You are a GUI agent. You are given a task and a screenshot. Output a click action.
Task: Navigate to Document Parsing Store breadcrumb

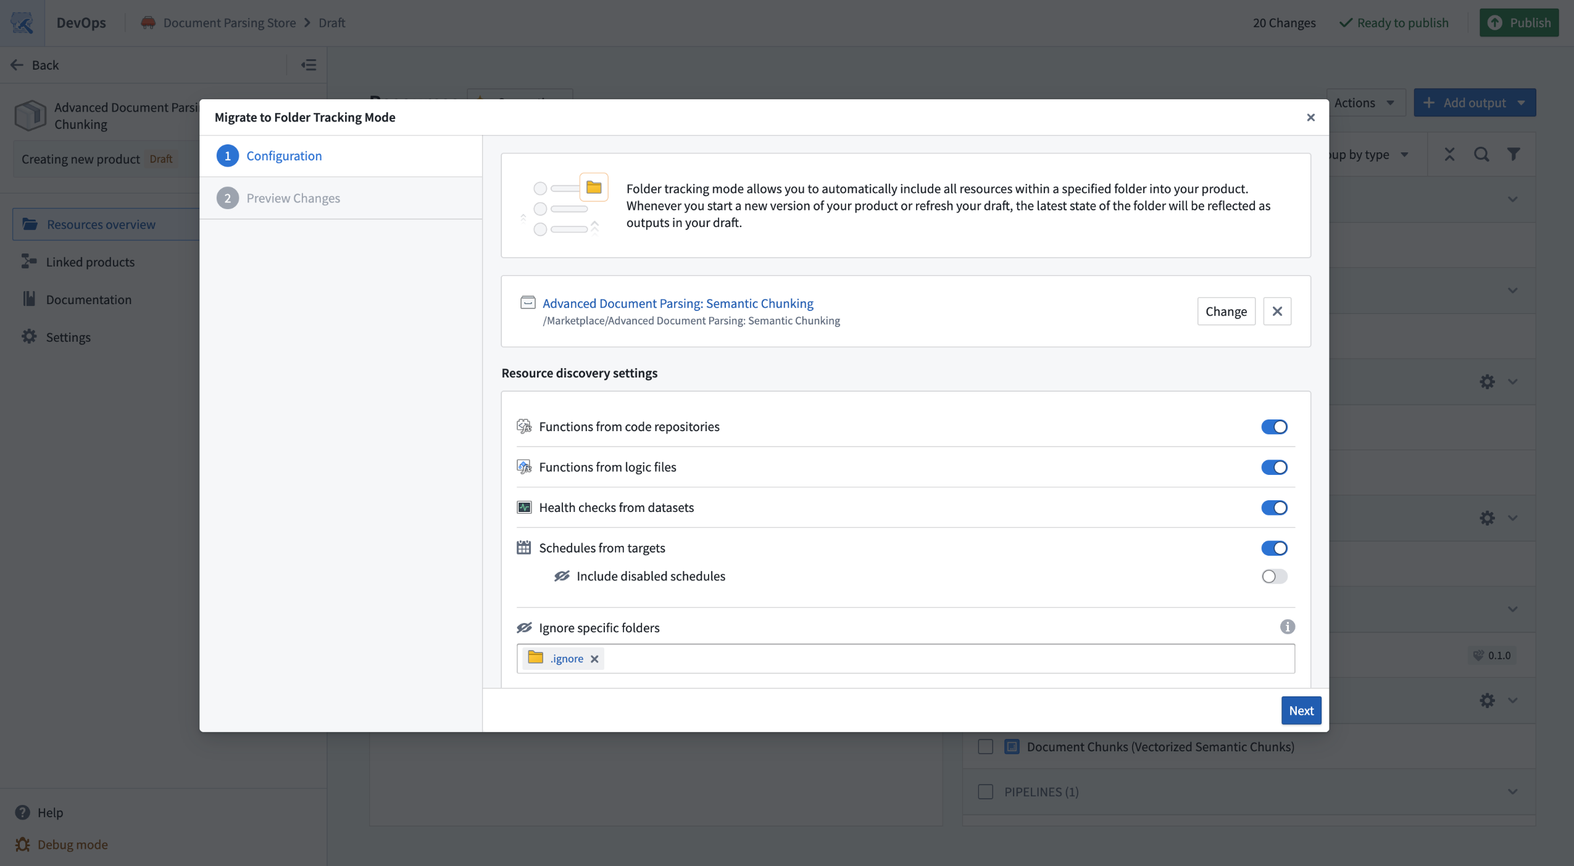tap(229, 22)
